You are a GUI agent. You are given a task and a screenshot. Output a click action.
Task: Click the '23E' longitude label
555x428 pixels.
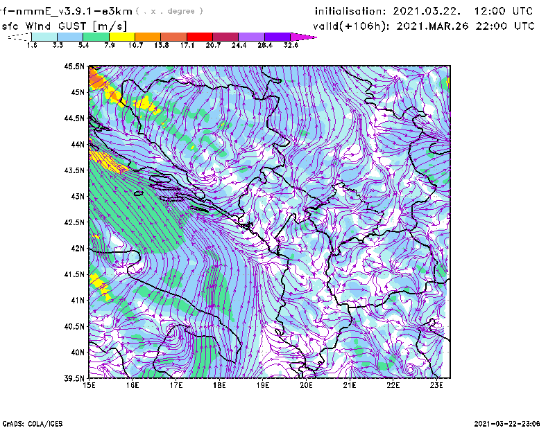pos(436,385)
